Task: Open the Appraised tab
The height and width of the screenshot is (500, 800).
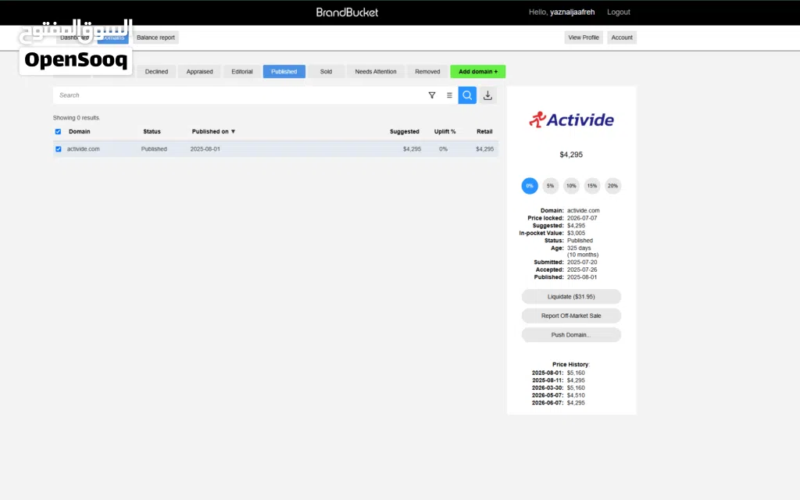Action: click(x=199, y=71)
